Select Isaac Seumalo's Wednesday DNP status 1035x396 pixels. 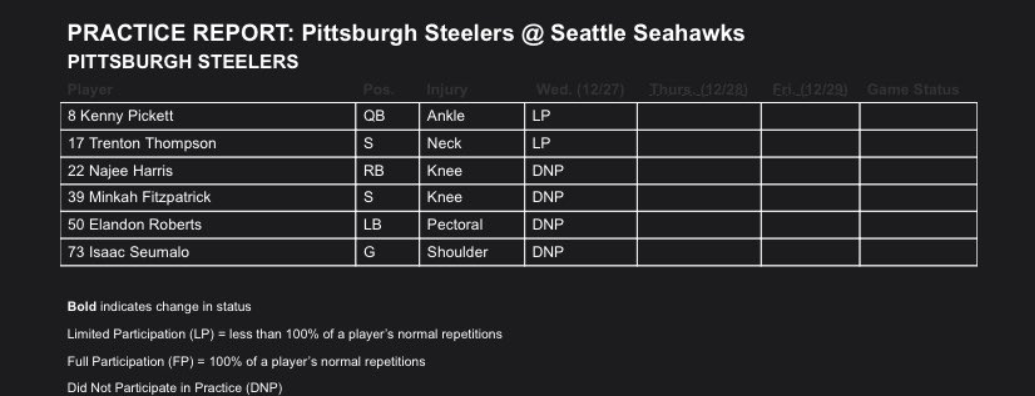point(548,252)
